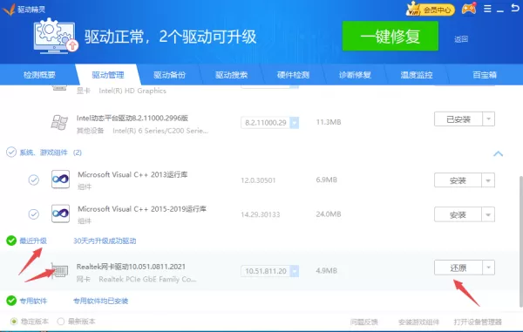Open the hamburger main menu icon
The image size is (523, 332).
tap(487, 9)
